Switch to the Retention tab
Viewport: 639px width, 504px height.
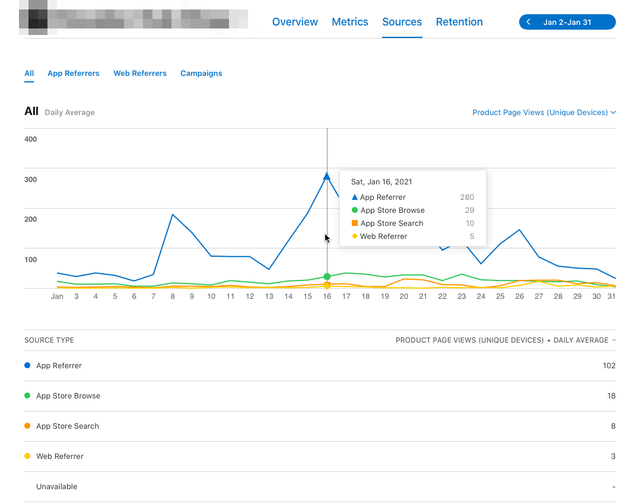coord(459,21)
